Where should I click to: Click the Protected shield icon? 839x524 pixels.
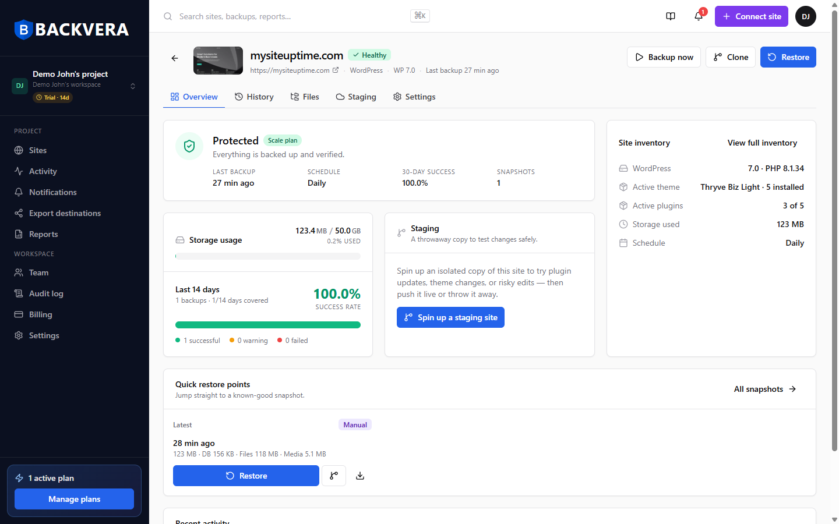coord(189,146)
